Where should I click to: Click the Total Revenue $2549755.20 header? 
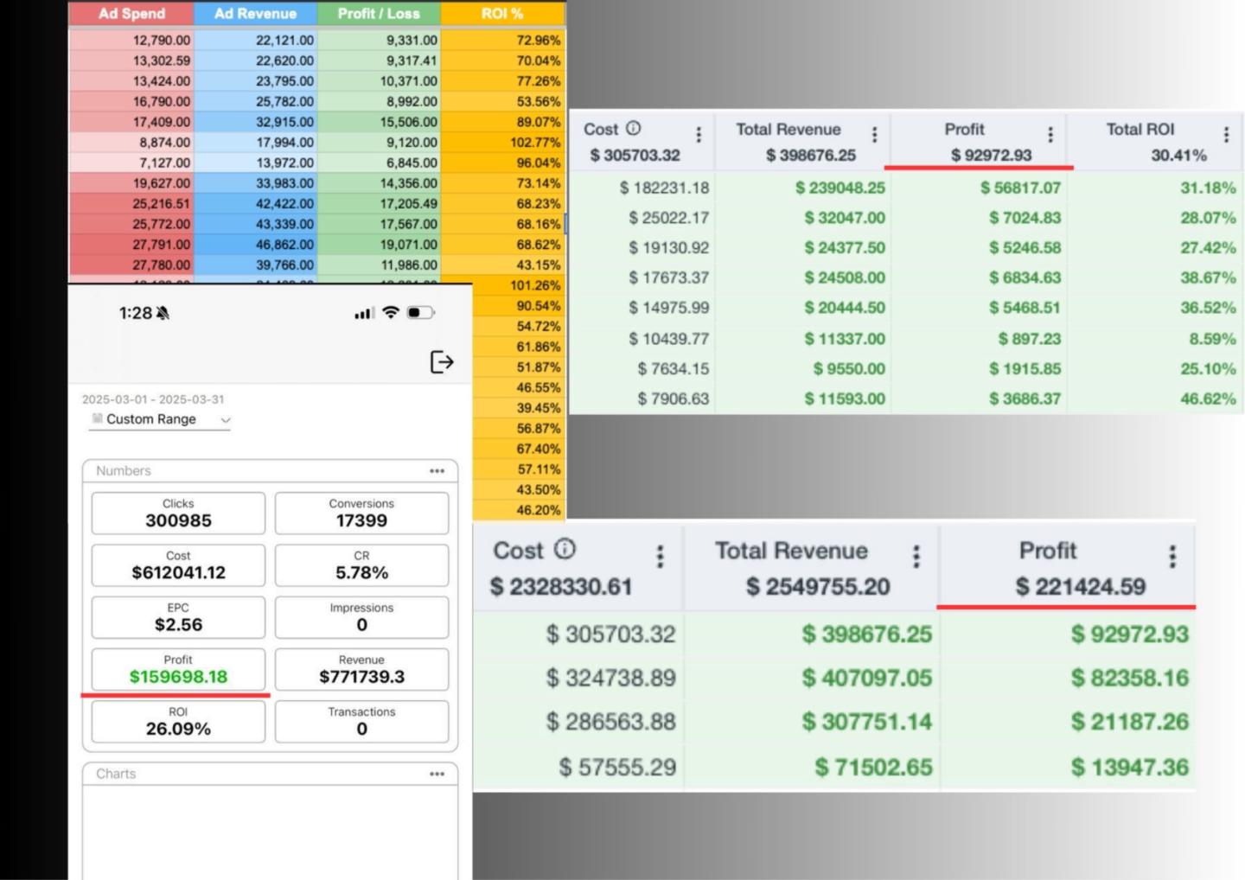[811, 568]
